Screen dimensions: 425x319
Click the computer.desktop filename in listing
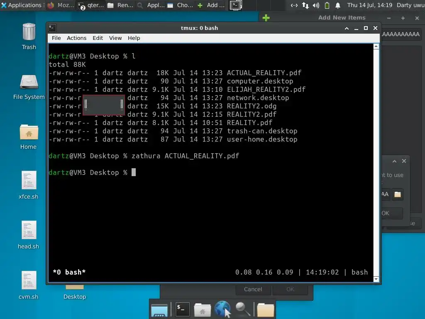point(260,81)
